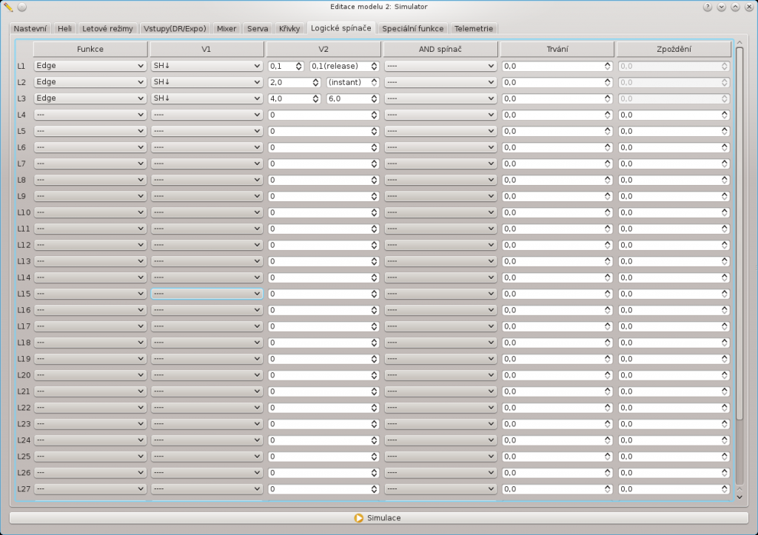758x535 pixels.
Task: Click the help question mark button
Action: pos(708,7)
